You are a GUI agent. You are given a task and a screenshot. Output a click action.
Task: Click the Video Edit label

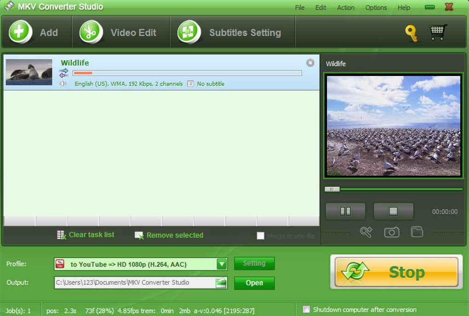click(133, 33)
